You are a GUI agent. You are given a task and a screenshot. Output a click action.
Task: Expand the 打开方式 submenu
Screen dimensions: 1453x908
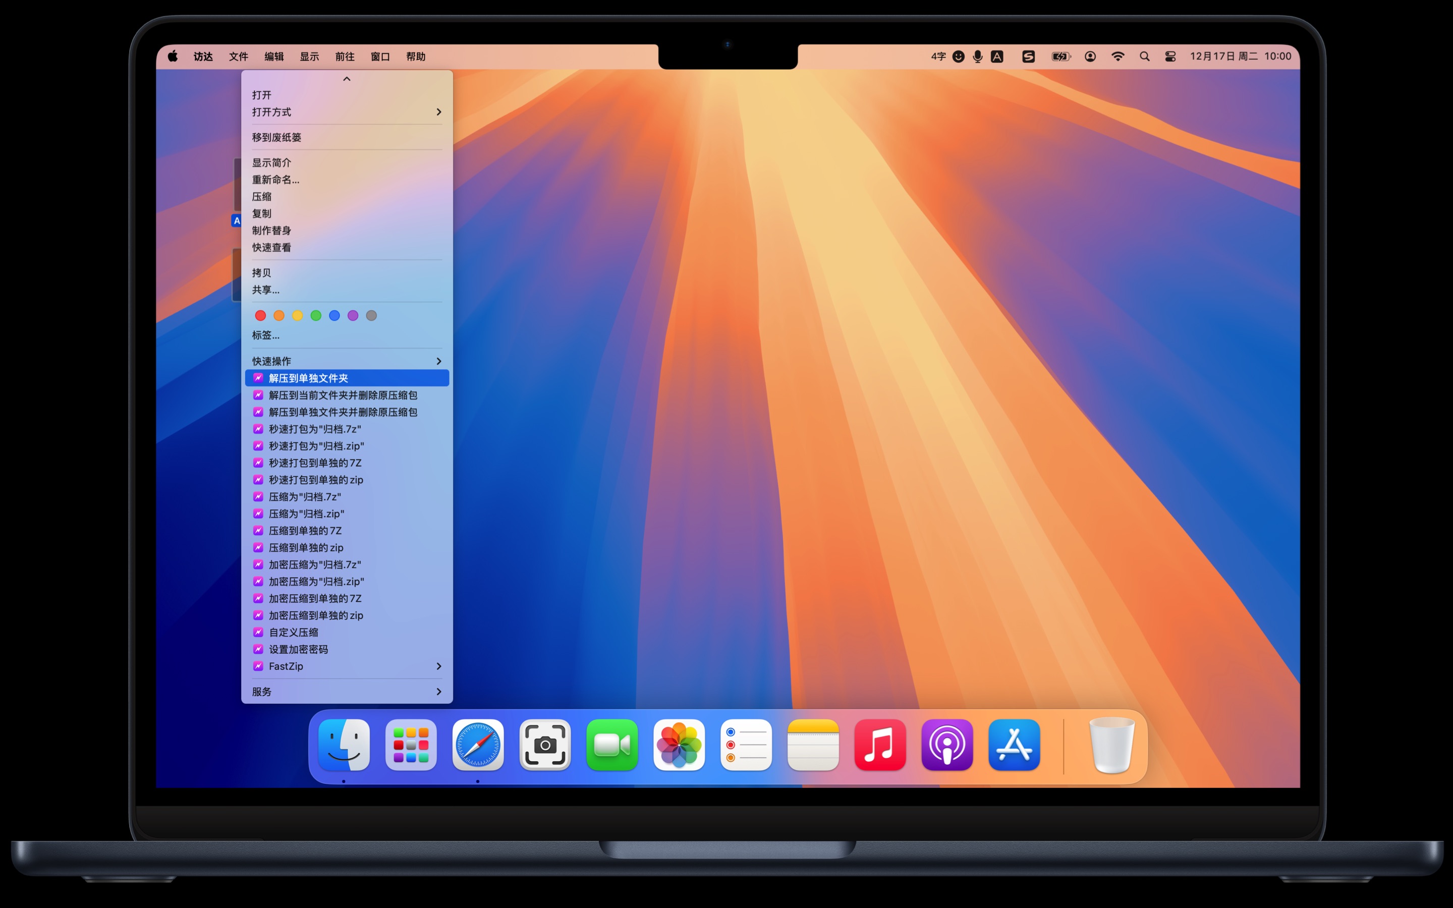[347, 112]
